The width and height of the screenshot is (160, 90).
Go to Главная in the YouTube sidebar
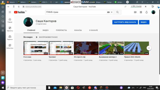pyautogui.click(x=10, y=20)
